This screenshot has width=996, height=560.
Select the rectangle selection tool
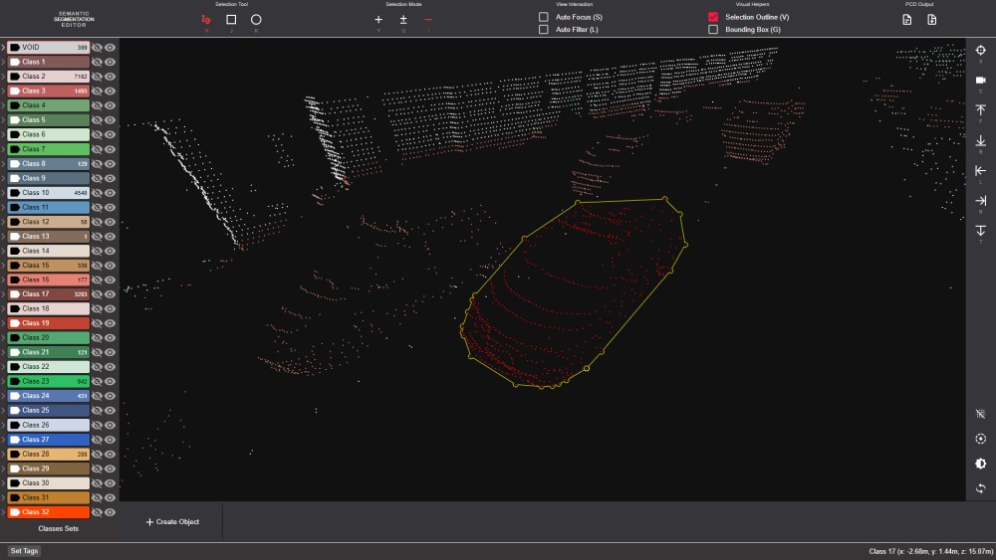tap(231, 19)
